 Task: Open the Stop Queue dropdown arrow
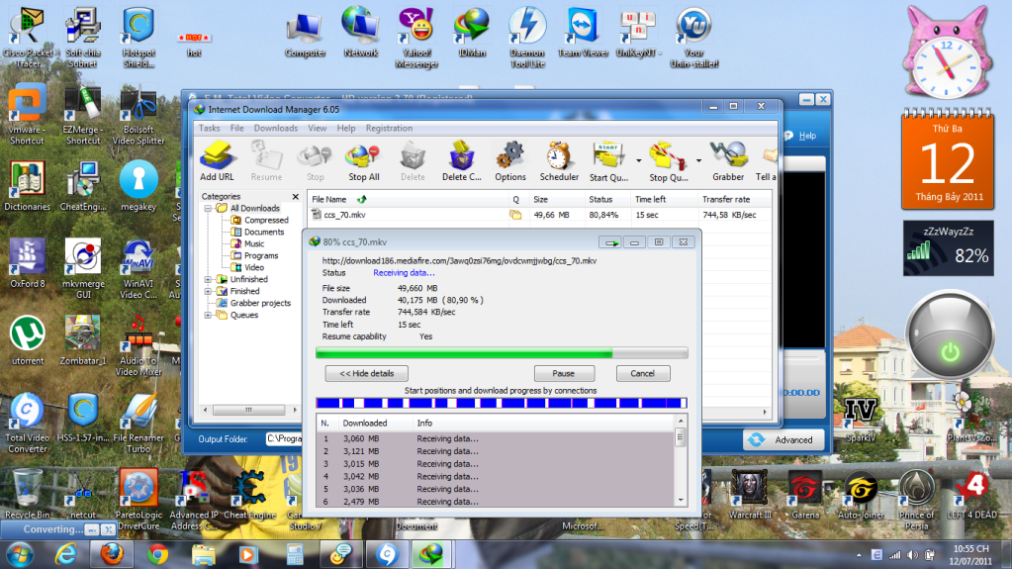[x=698, y=160]
